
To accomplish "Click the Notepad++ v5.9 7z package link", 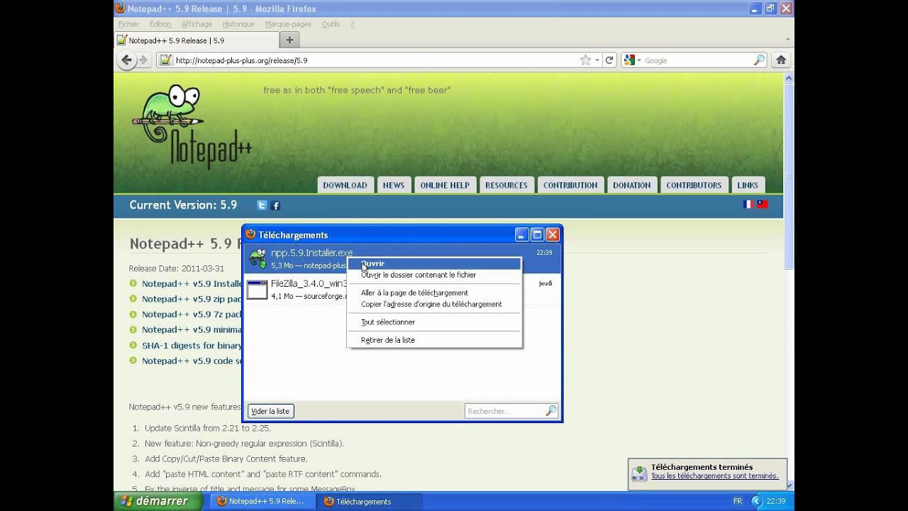I will point(192,314).
